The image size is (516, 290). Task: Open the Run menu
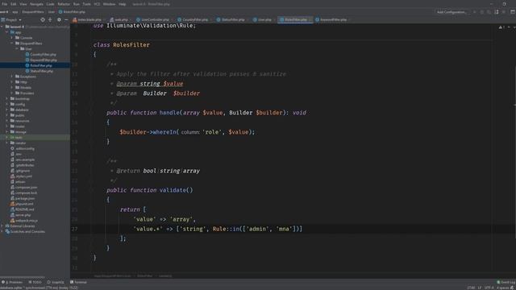[x=77, y=4]
